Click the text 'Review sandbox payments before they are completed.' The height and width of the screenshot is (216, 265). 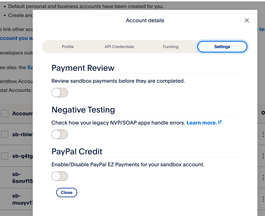pos(118,81)
